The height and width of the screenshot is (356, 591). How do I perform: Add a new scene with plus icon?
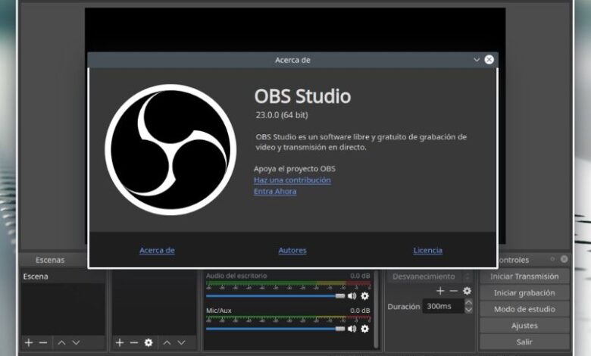point(29,342)
